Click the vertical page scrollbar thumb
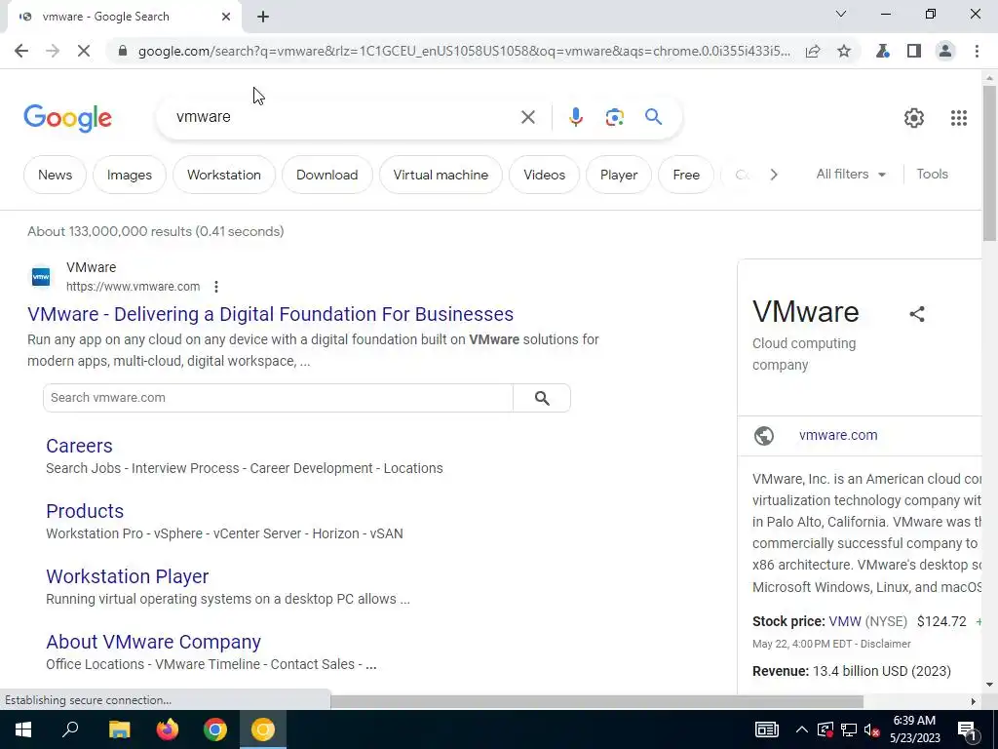 coord(989,163)
